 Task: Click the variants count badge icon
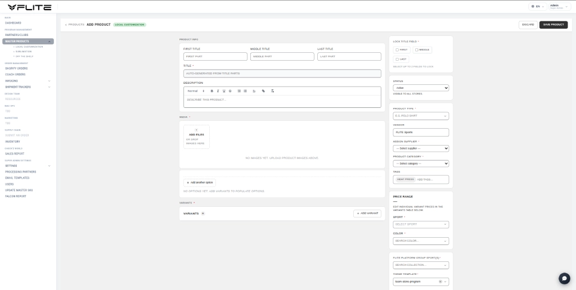point(203,213)
